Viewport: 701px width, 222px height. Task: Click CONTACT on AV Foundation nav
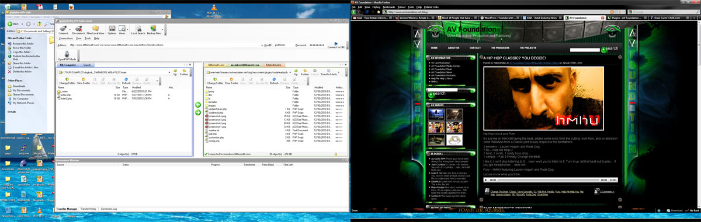475,47
